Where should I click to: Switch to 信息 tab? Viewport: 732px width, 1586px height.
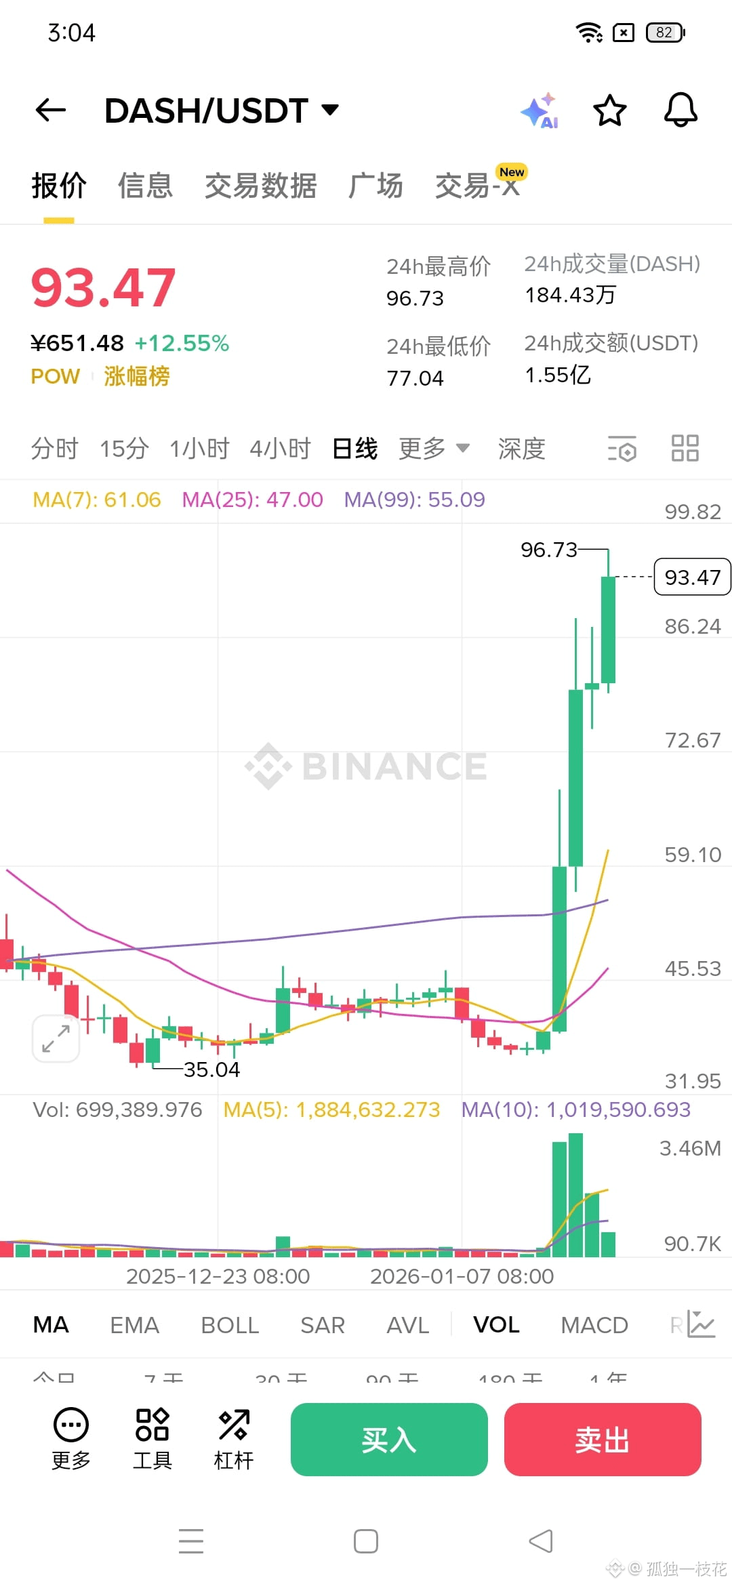(x=145, y=186)
